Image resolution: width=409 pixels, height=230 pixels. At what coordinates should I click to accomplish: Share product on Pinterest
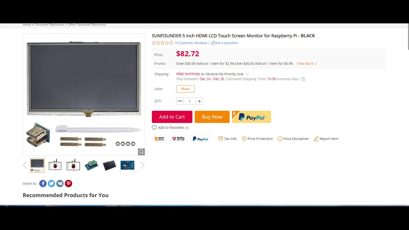pos(68,183)
